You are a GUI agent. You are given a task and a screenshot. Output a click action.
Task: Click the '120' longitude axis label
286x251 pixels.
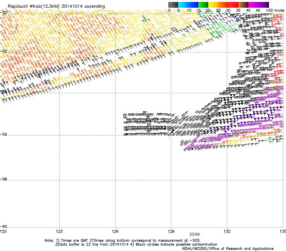(x=3, y=231)
